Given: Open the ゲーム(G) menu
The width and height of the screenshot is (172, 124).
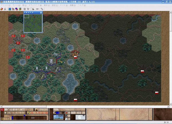Looking at the screenshot, I should click(16, 5).
